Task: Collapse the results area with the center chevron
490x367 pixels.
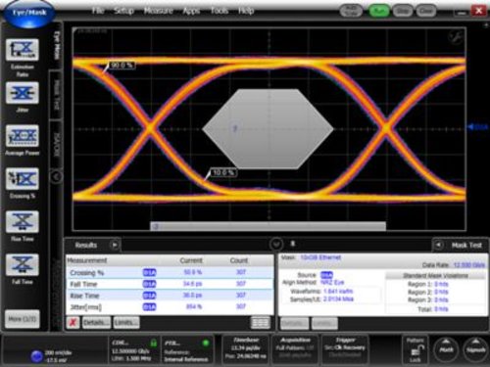Action: [x=276, y=244]
